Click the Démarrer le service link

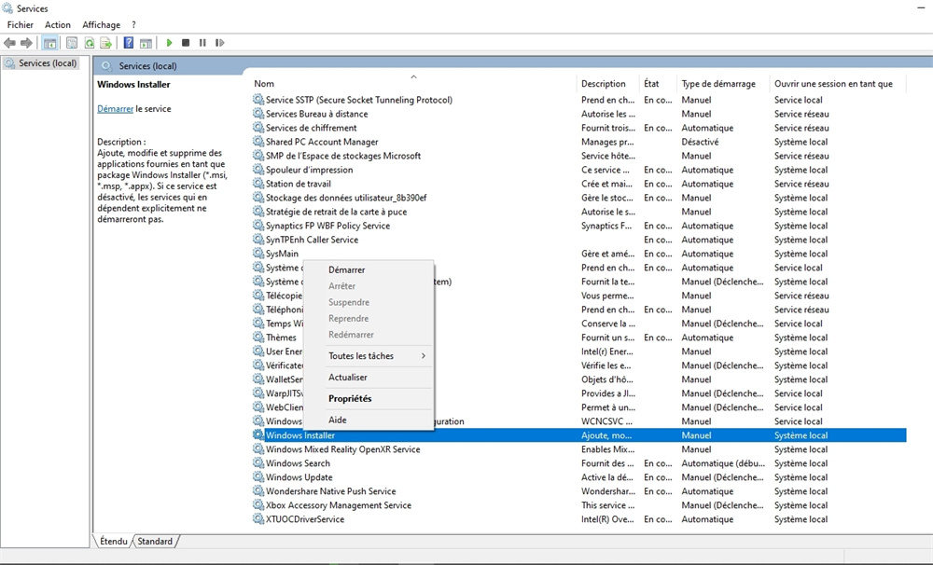pos(115,109)
